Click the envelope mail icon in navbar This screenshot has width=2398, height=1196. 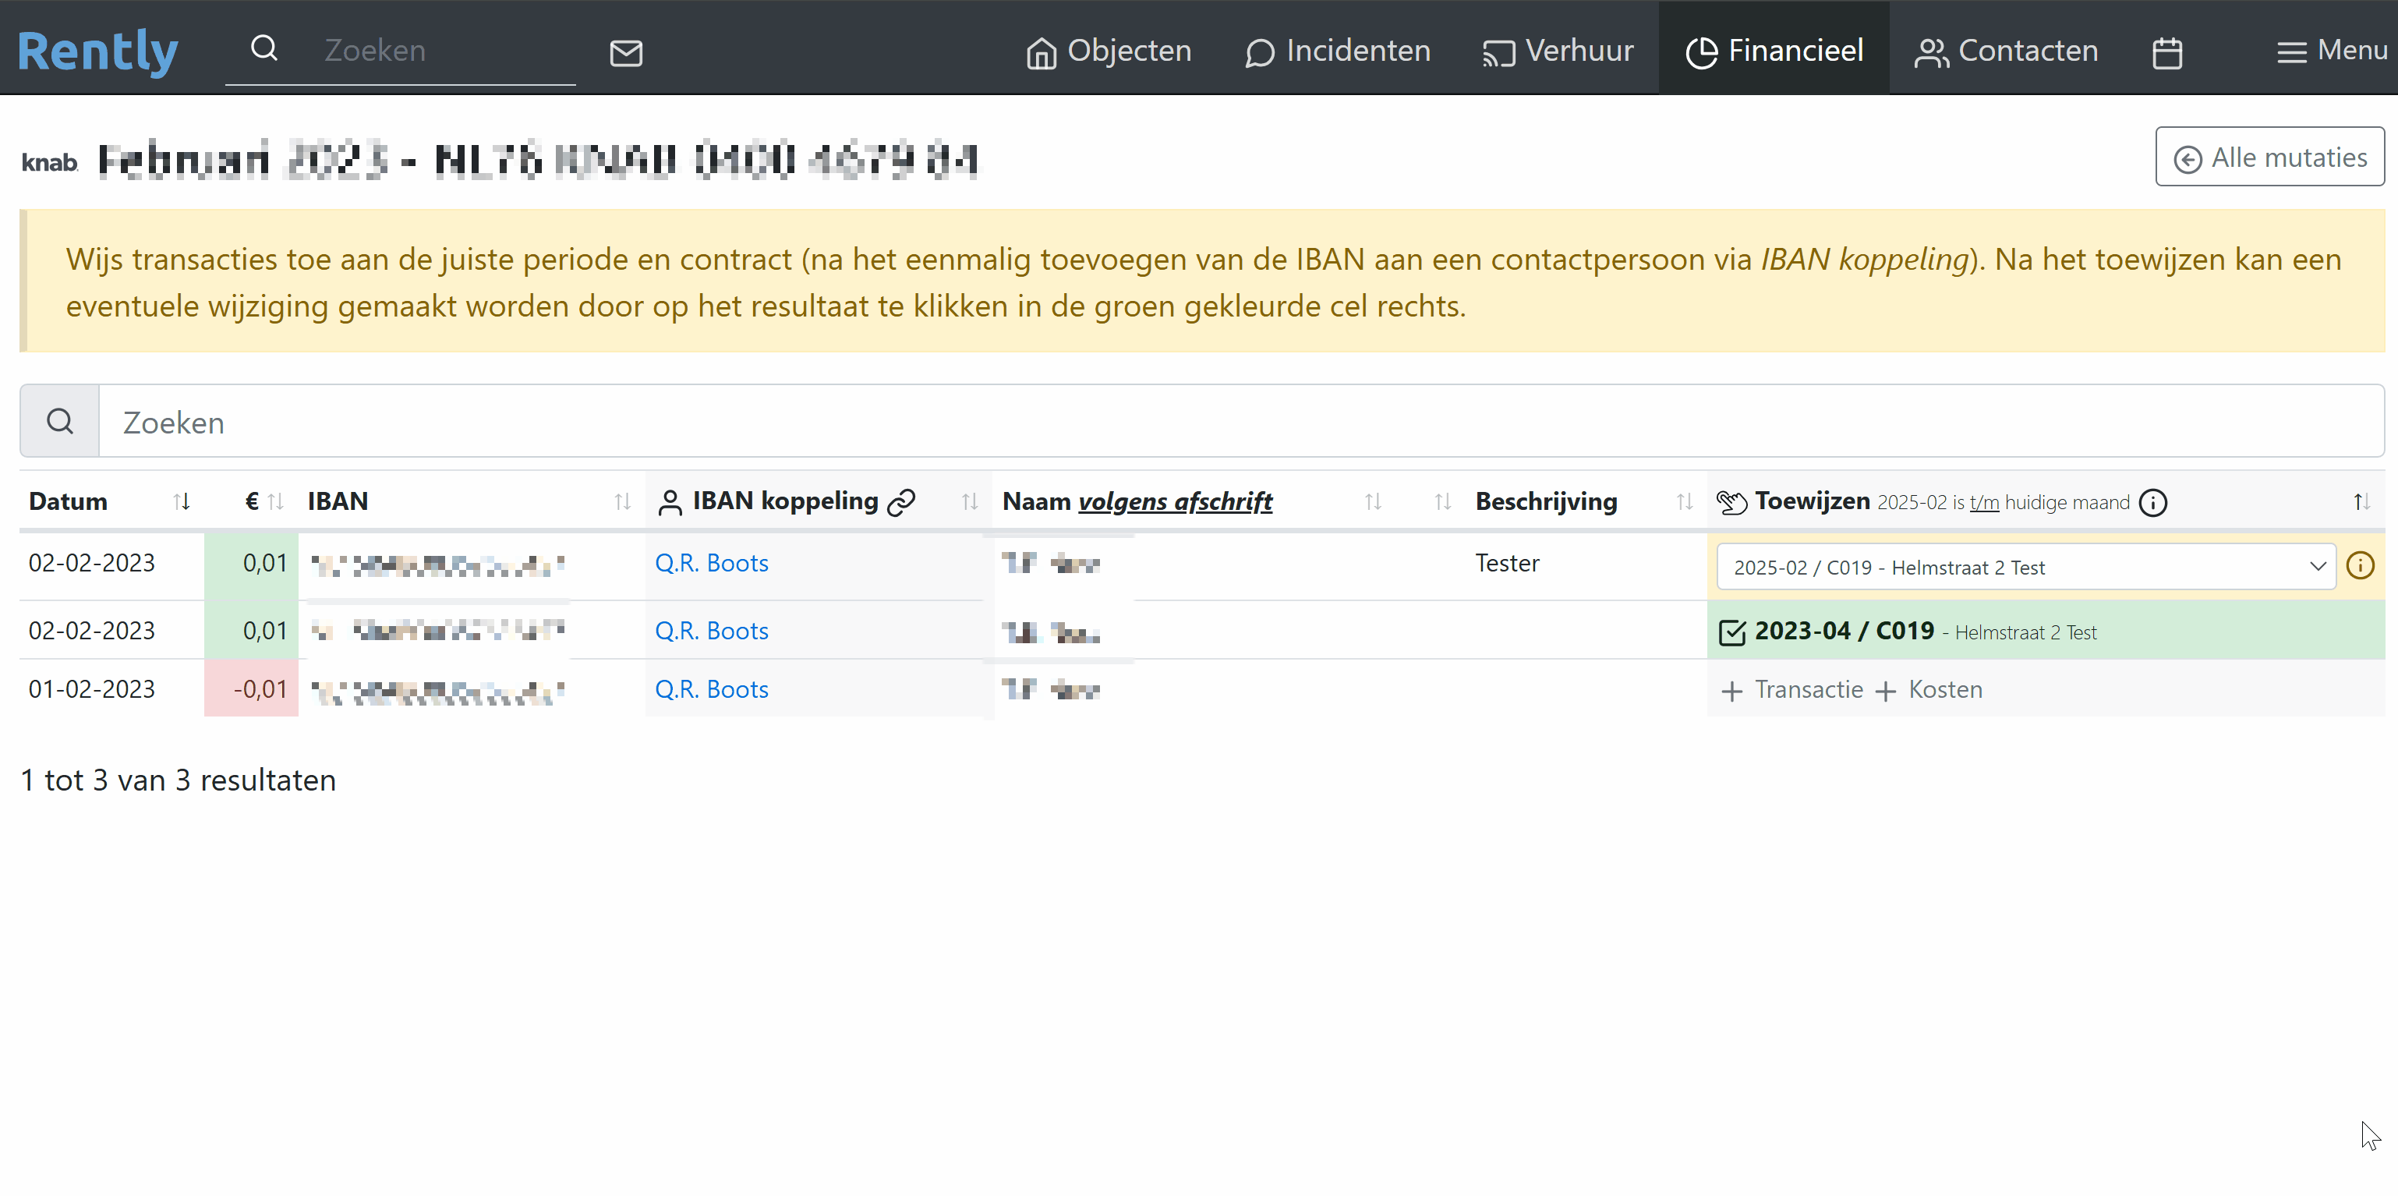point(625,53)
